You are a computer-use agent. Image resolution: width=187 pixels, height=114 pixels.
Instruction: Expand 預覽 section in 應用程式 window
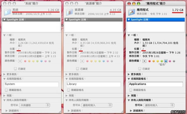[x=129, y=96]
